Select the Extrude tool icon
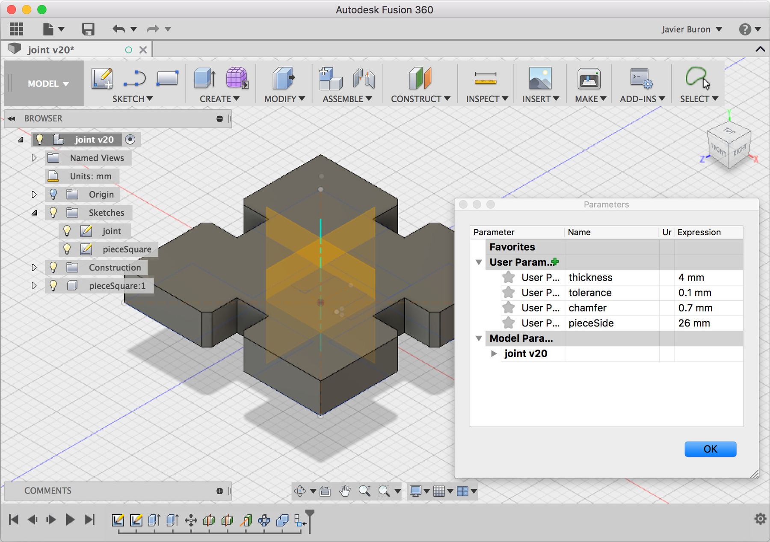Screen dimensions: 770x542 pos(205,78)
